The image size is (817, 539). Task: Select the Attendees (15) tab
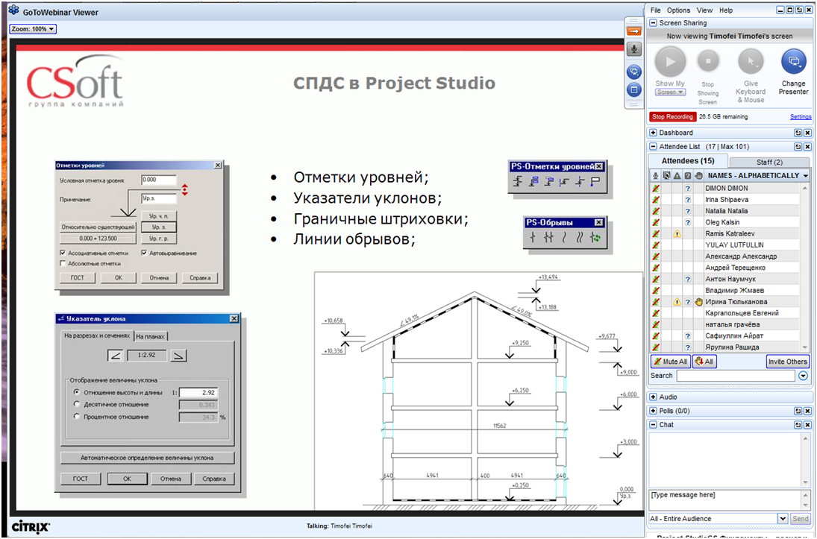coord(688,161)
